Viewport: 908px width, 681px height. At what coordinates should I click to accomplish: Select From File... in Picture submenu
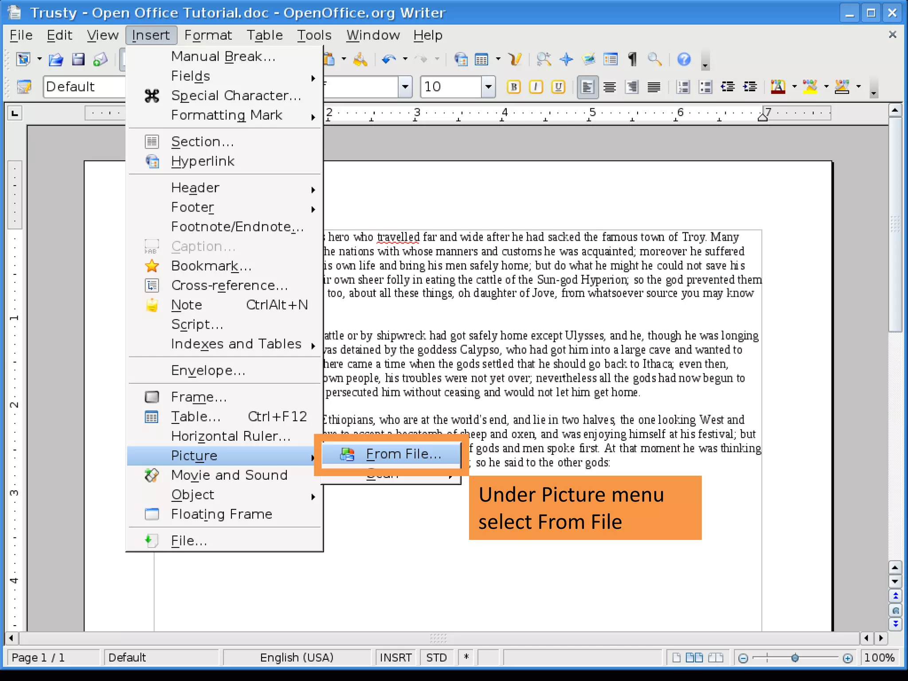click(x=391, y=454)
